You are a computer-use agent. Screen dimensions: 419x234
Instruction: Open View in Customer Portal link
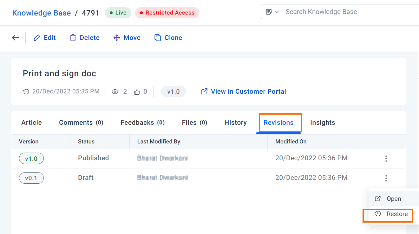(244, 92)
